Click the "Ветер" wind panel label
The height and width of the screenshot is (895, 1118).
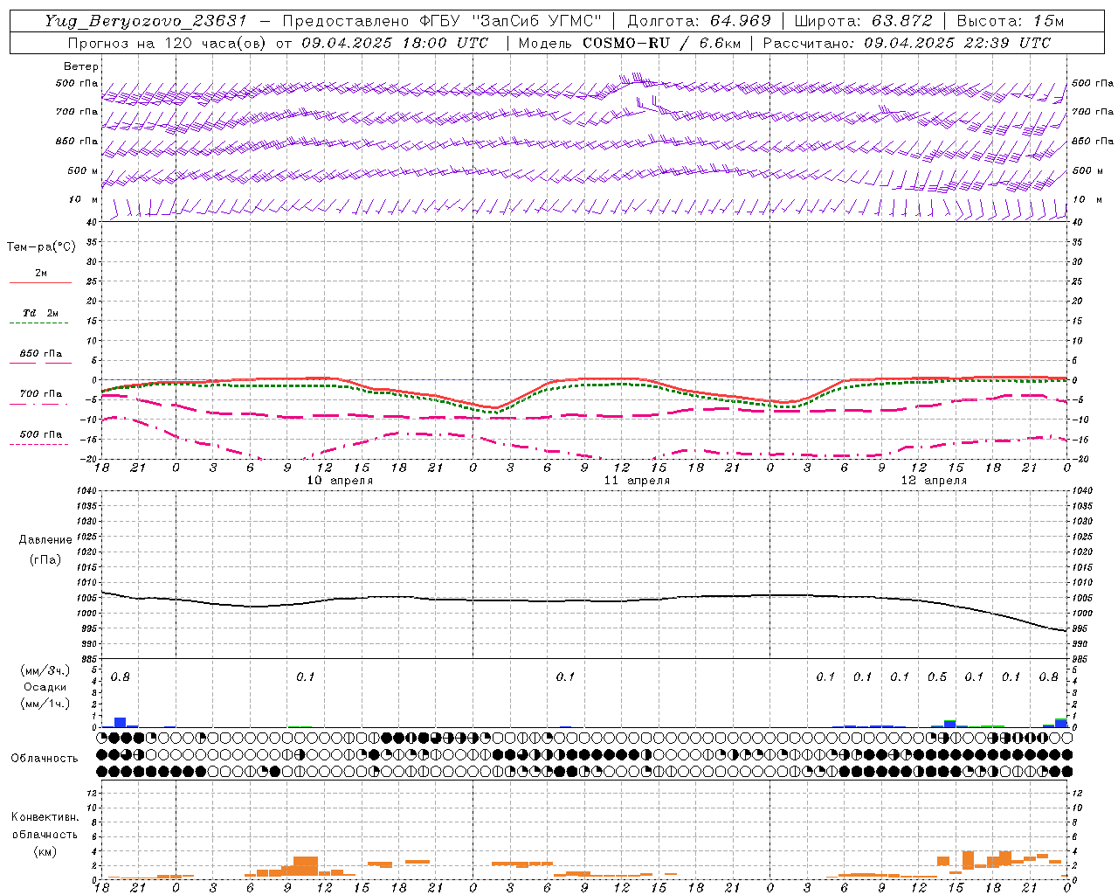coord(81,66)
